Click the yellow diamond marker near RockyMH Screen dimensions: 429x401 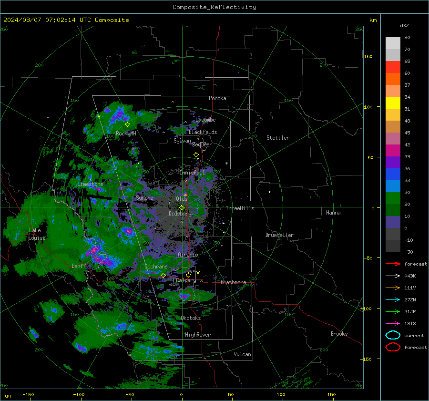click(x=127, y=124)
